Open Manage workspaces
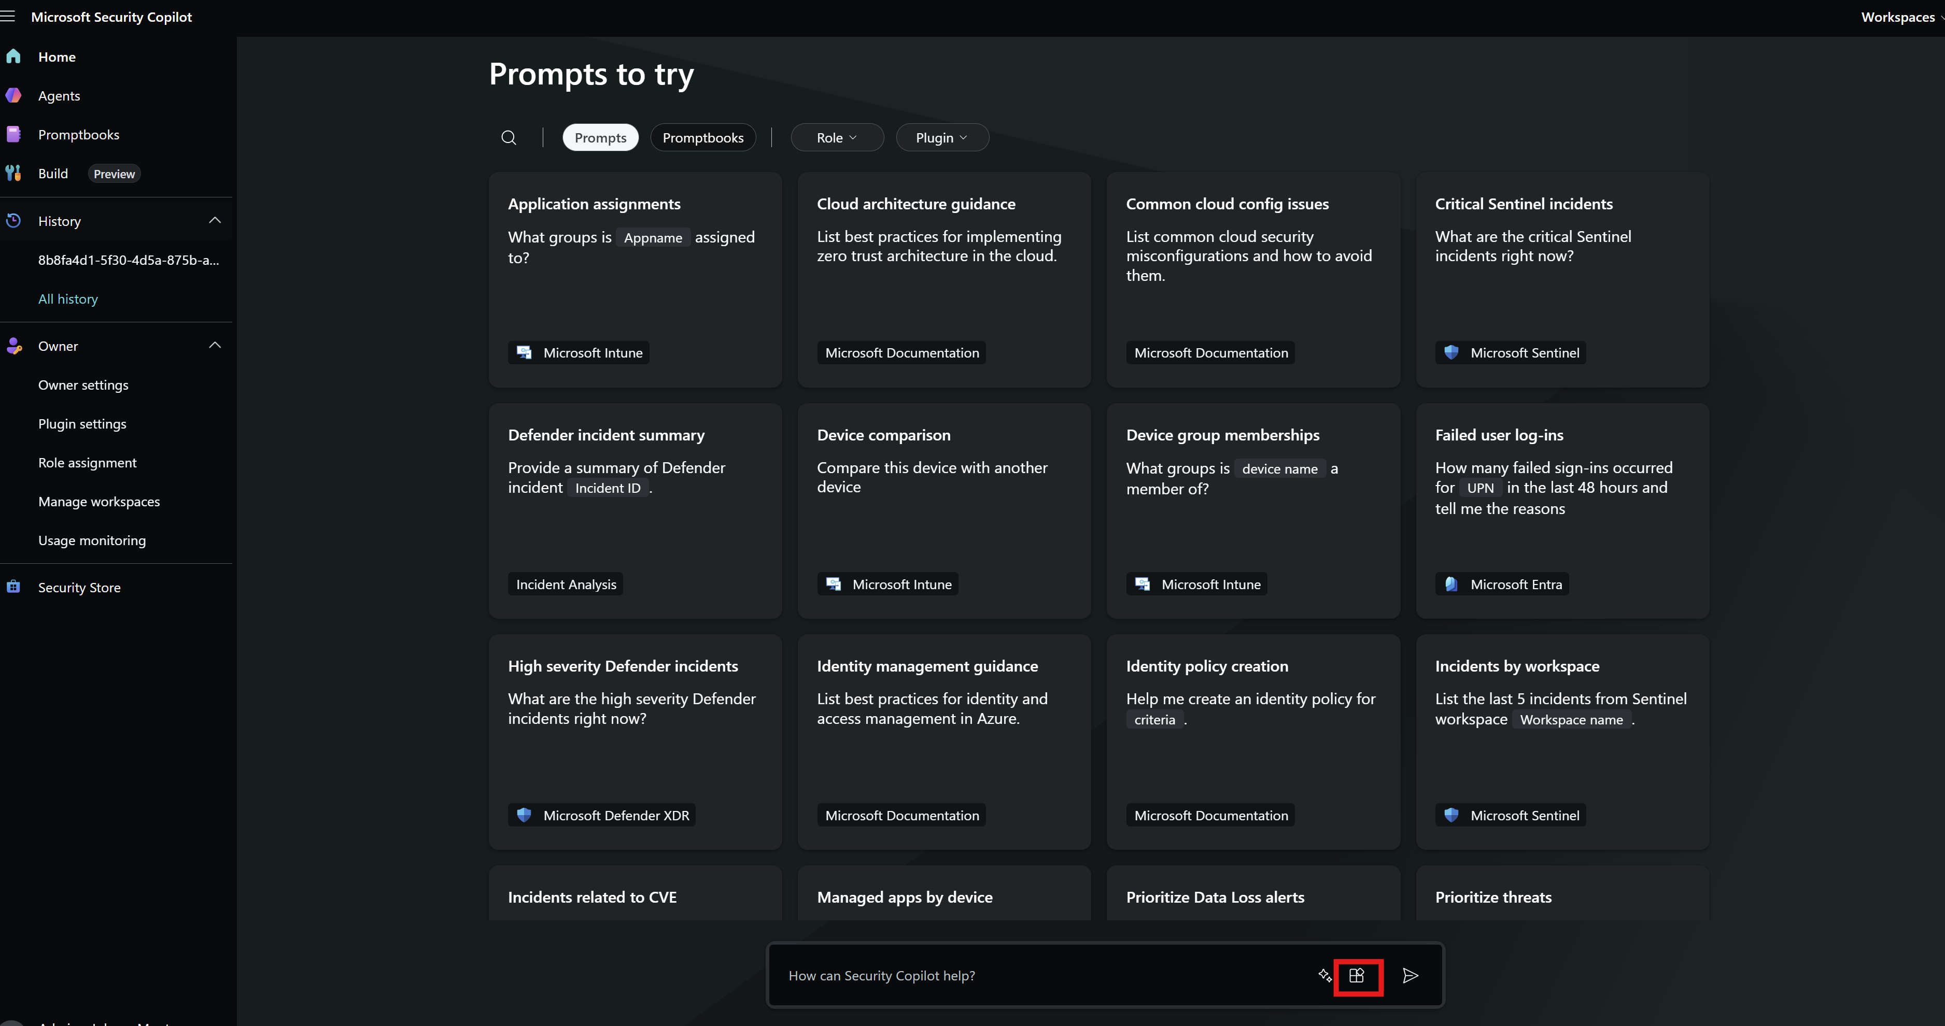1945x1026 pixels. (99, 501)
